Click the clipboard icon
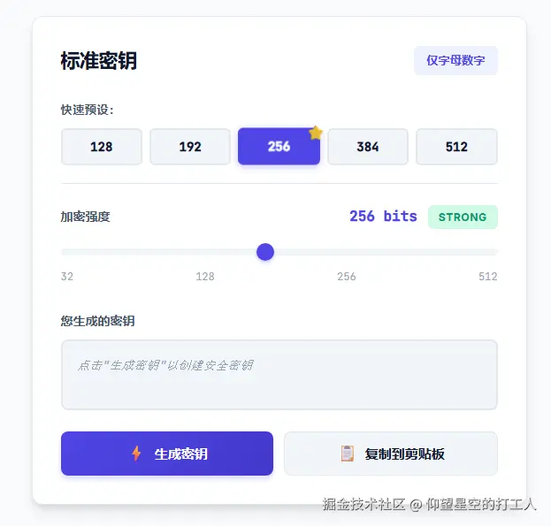Viewport: 551px width, 526px height. point(348,454)
